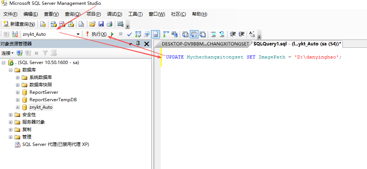This screenshot has height=169, width=367.
Task: Select Results to Grid icon
Action: pyautogui.click(x=194, y=34)
